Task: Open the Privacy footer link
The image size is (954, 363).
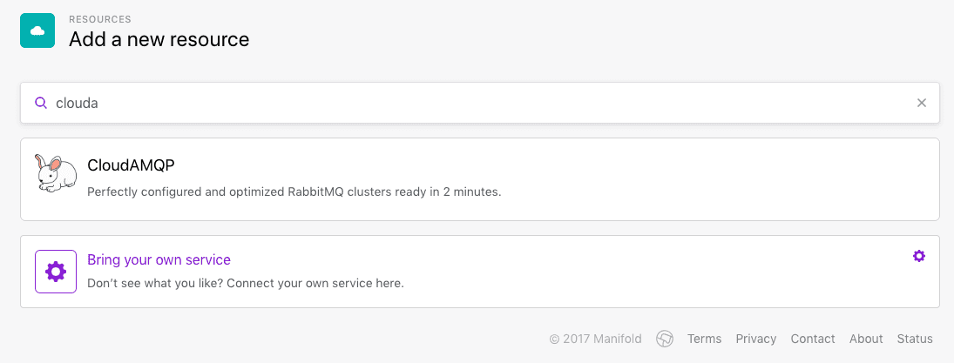Action: (755, 339)
